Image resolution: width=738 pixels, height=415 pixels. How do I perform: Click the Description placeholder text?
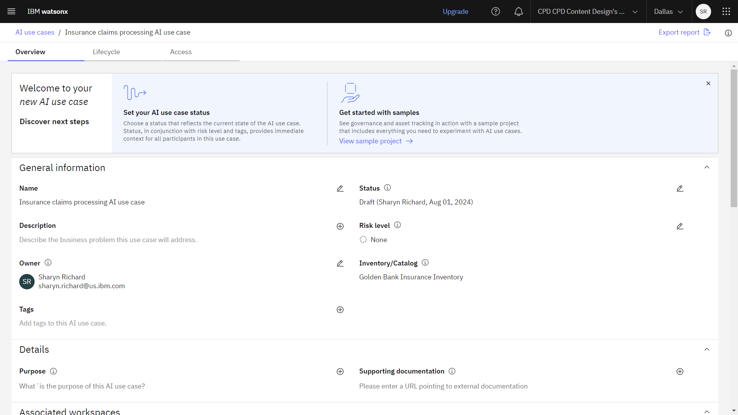[x=108, y=240]
